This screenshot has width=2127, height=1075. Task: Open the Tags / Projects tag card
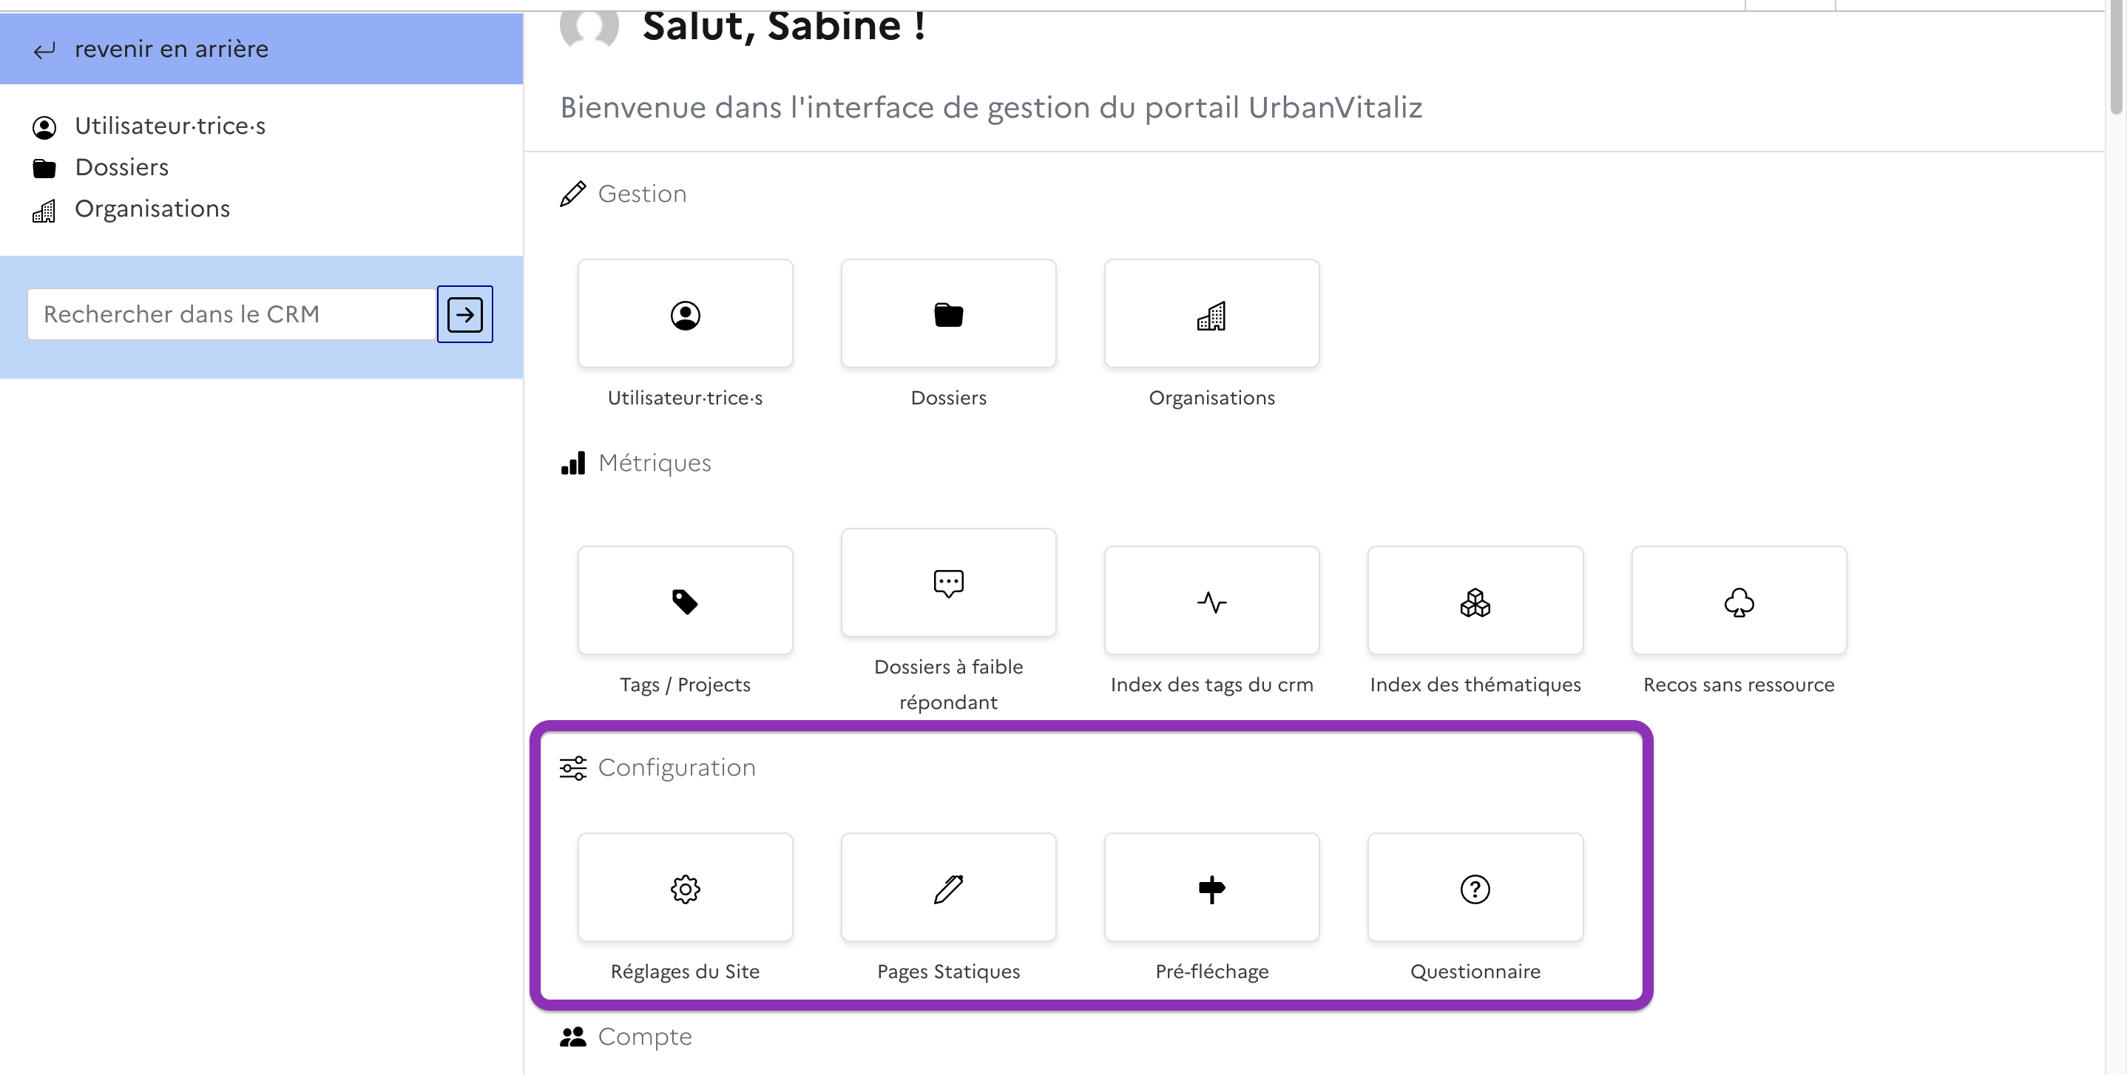pos(685,601)
